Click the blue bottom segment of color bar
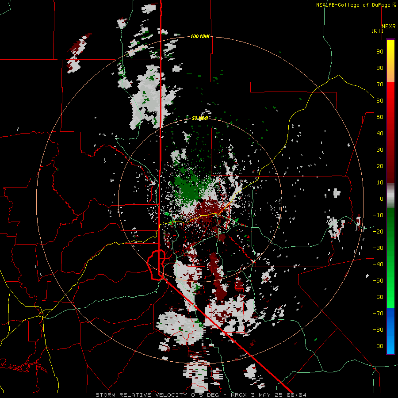 tap(390, 331)
